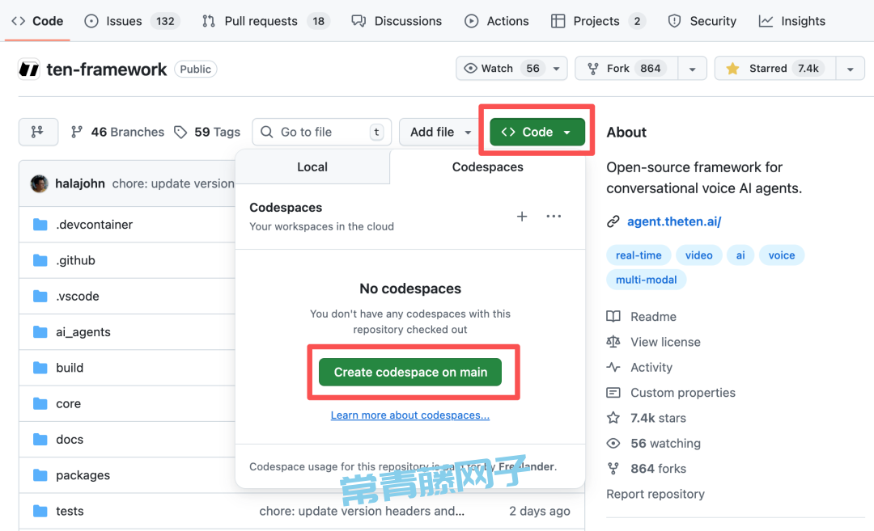The width and height of the screenshot is (874, 531).
Task: Select the multi-modal topic tag
Action: (646, 280)
